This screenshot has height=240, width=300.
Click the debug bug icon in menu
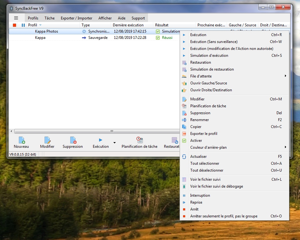184,186
